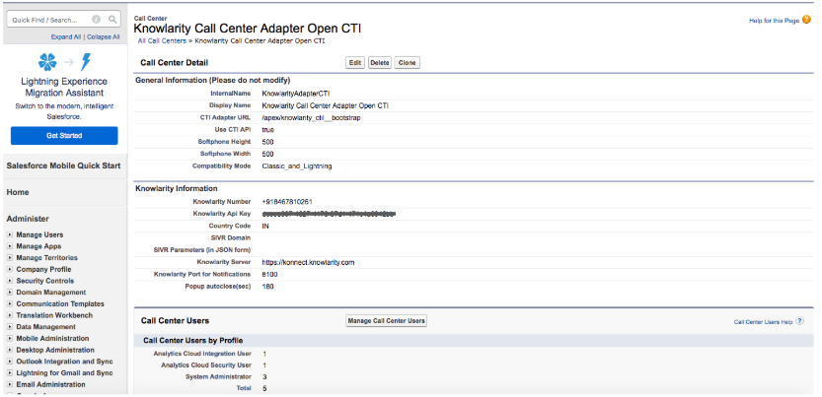Expand the Outlook Integration and Sync arrow
The height and width of the screenshot is (397, 822).
pyautogui.click(x=10, y=362)
